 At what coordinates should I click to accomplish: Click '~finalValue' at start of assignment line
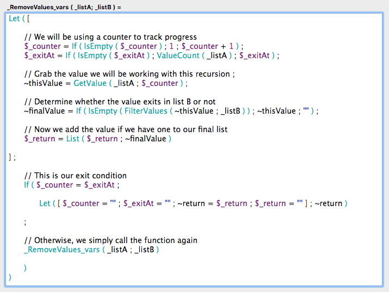click(45, 111)
